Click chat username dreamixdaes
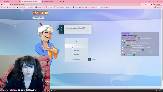Viewport: 163px width, 92px height. click(x=130, y=40)
